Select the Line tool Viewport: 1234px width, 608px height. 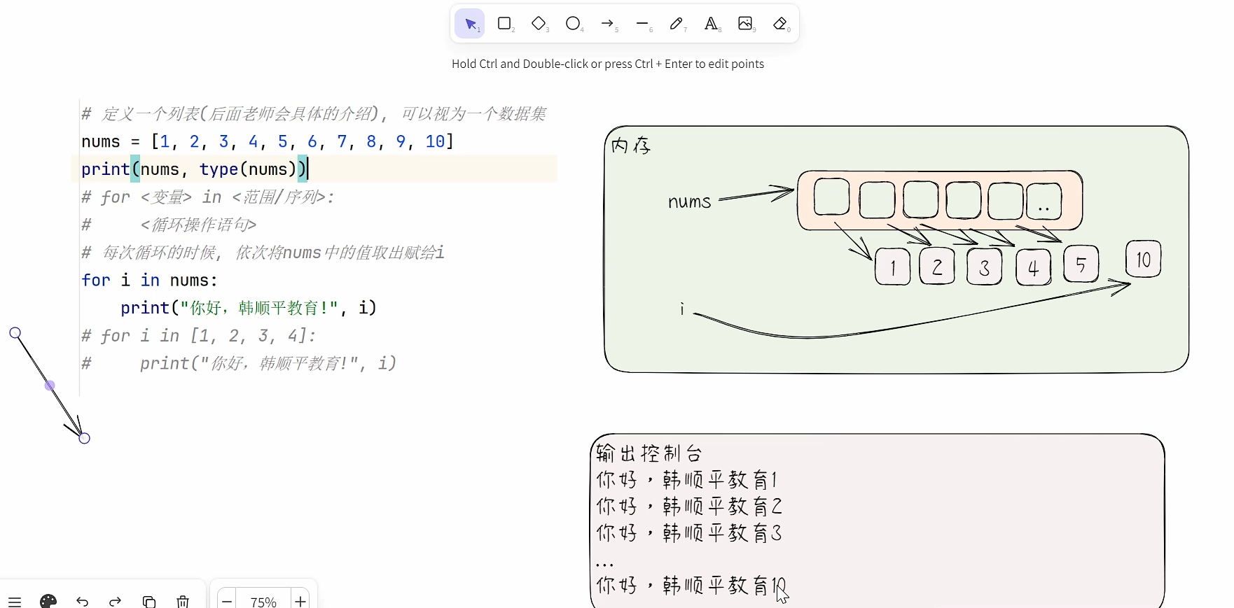[642, 24]
